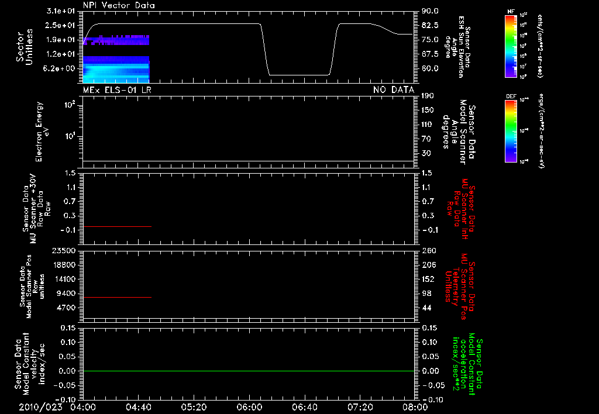Click the "1.2e+01" sector tick value
Screen dimensions: 599x414
click(61, 54)
